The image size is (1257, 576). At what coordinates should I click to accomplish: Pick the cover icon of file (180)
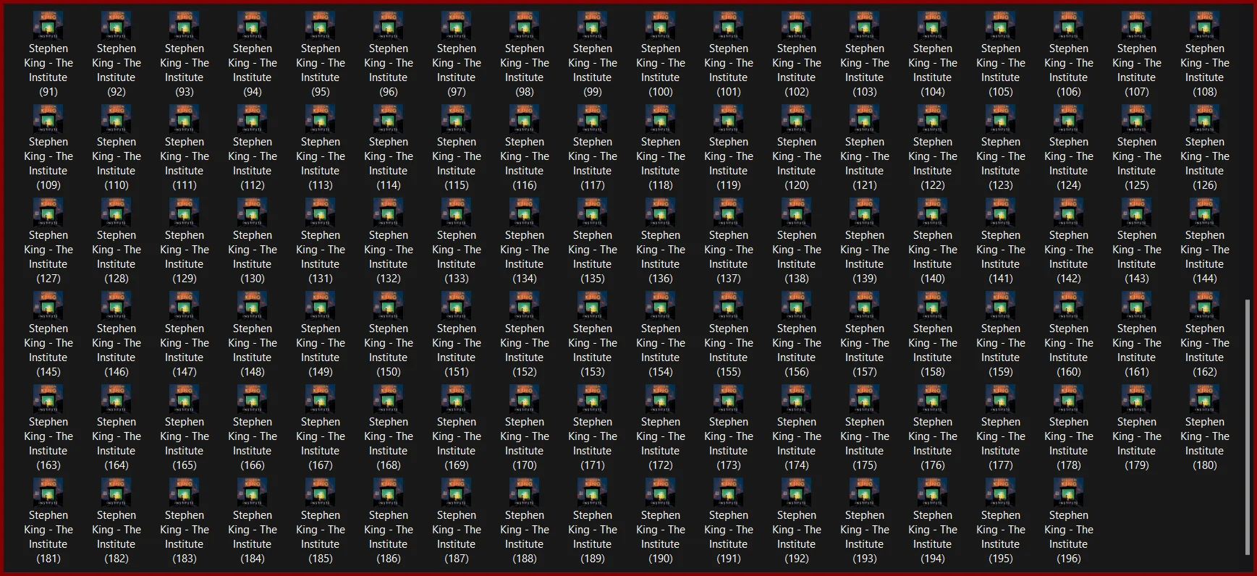pos(1205,399)
